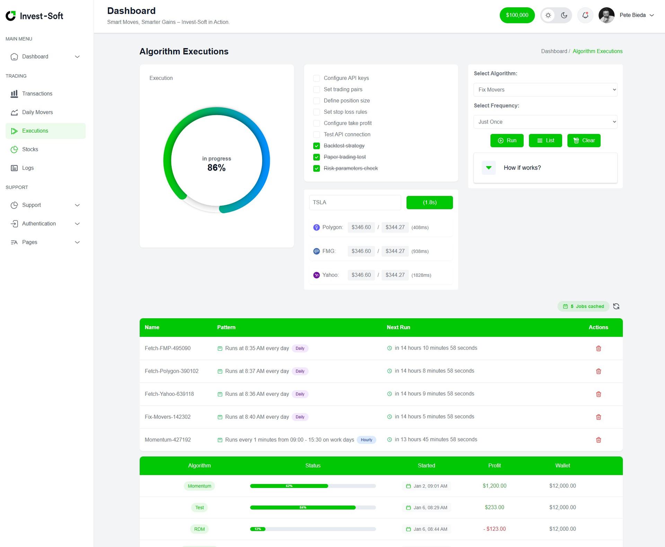Enable the Set stop loss rules checkbox
Viewport: 665px width, 547px height.
(x=316, y=112)
